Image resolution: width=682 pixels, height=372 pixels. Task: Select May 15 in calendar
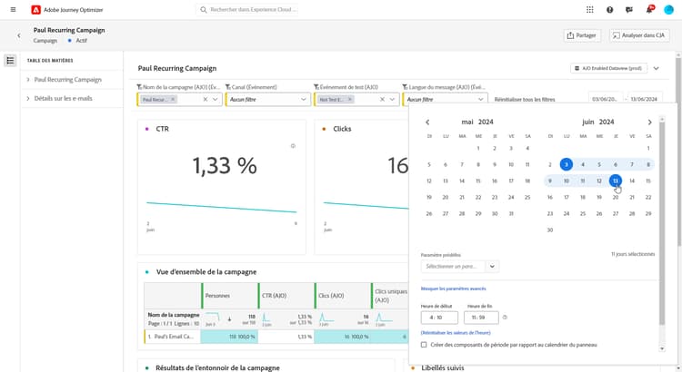point(478,181)
